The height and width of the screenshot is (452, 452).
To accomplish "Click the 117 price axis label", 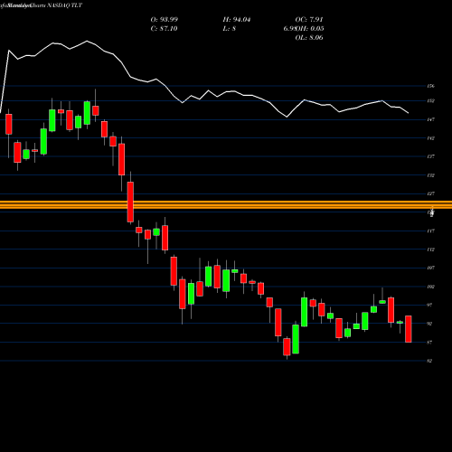I will [x=430, y=231].
